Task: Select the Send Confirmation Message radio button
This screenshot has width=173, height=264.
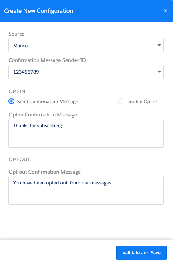Action: (12, 101)
